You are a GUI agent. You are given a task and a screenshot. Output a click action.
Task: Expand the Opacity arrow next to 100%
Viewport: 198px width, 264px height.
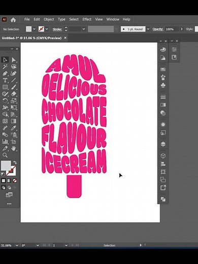click(x=182, y=29)
